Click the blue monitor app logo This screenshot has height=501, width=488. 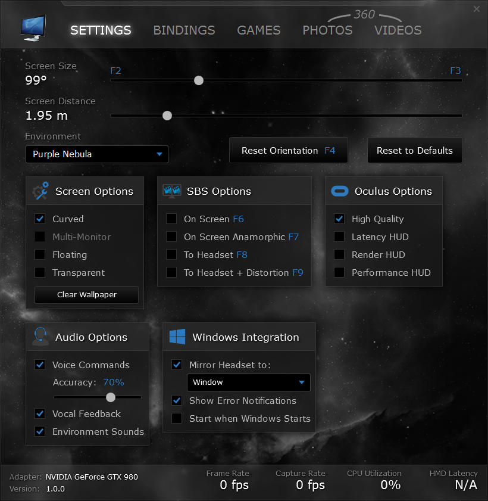tap(33, 28)
